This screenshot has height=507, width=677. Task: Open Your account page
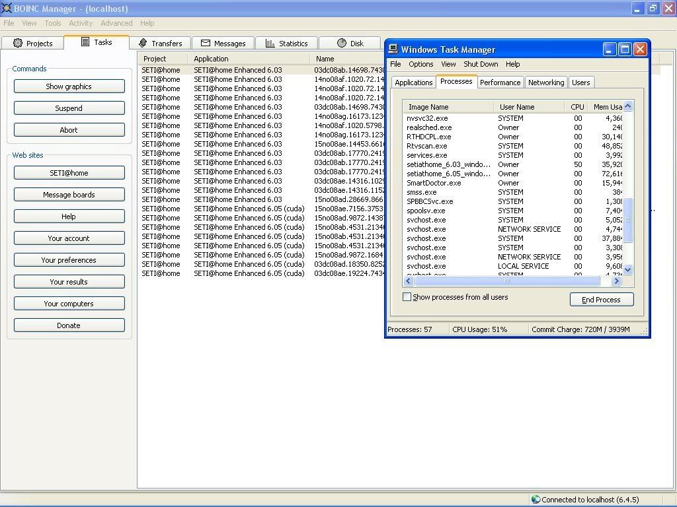pos(69,238)
